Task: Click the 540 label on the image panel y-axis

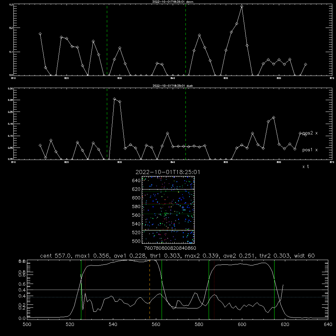Action: coord(136,224)
